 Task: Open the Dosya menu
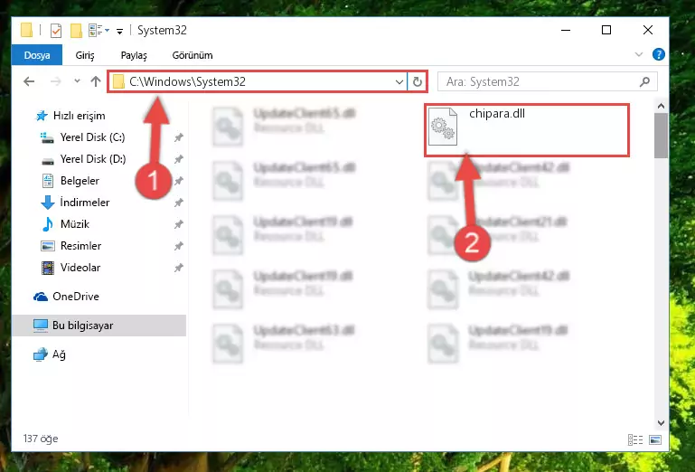(37, 55)
